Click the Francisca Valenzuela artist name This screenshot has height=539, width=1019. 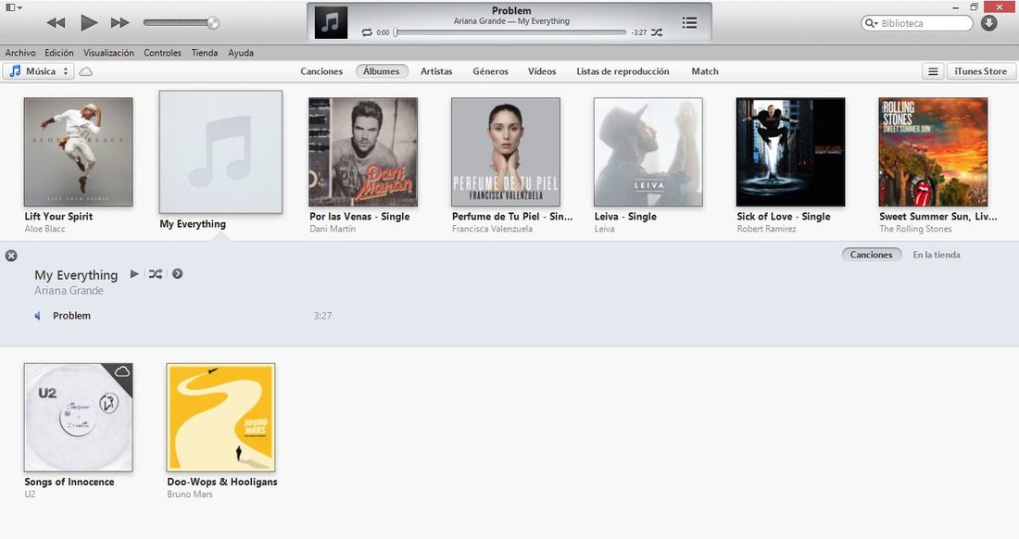[492, 229]
